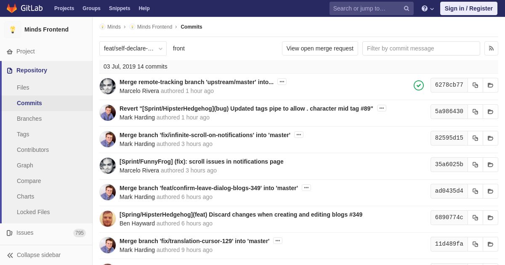Copy commit SHA 6278cb77

475,85
